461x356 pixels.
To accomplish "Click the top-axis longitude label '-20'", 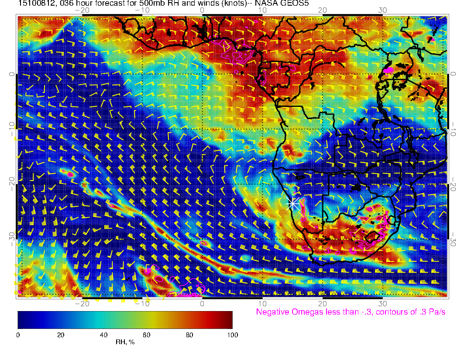I will point(82,10).
